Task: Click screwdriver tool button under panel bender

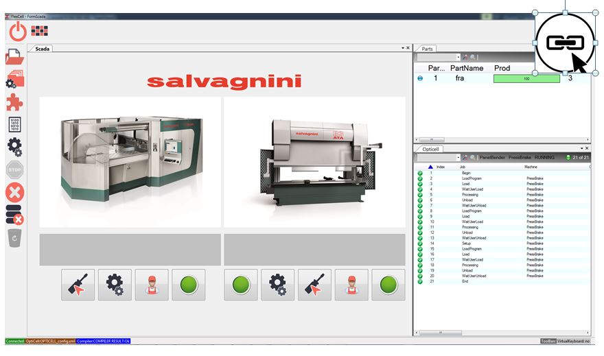Action: pos(78,285)
